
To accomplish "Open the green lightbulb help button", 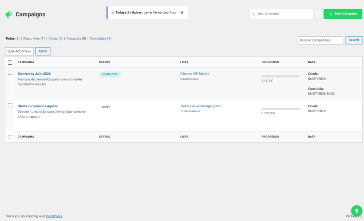I will pos(357,211).
